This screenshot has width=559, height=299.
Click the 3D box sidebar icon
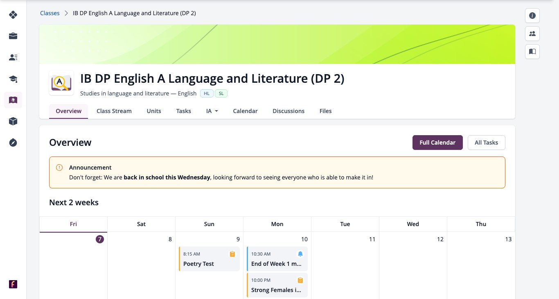pyautogui.click(x=13, y=121)
